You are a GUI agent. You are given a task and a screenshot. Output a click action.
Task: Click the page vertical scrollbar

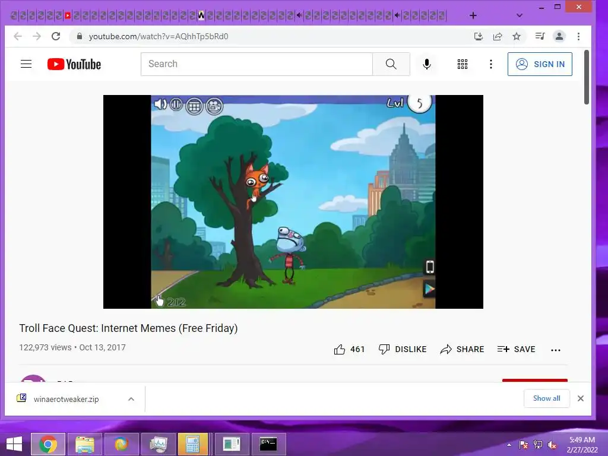point(586,77)
